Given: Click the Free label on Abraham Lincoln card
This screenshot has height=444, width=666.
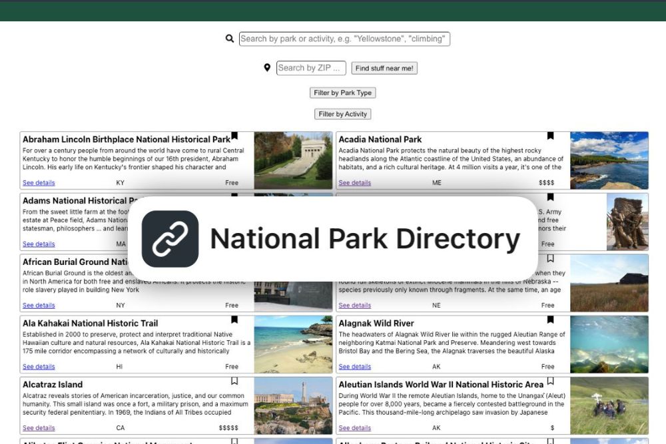Looking at the screenshot, I should 232,182.
